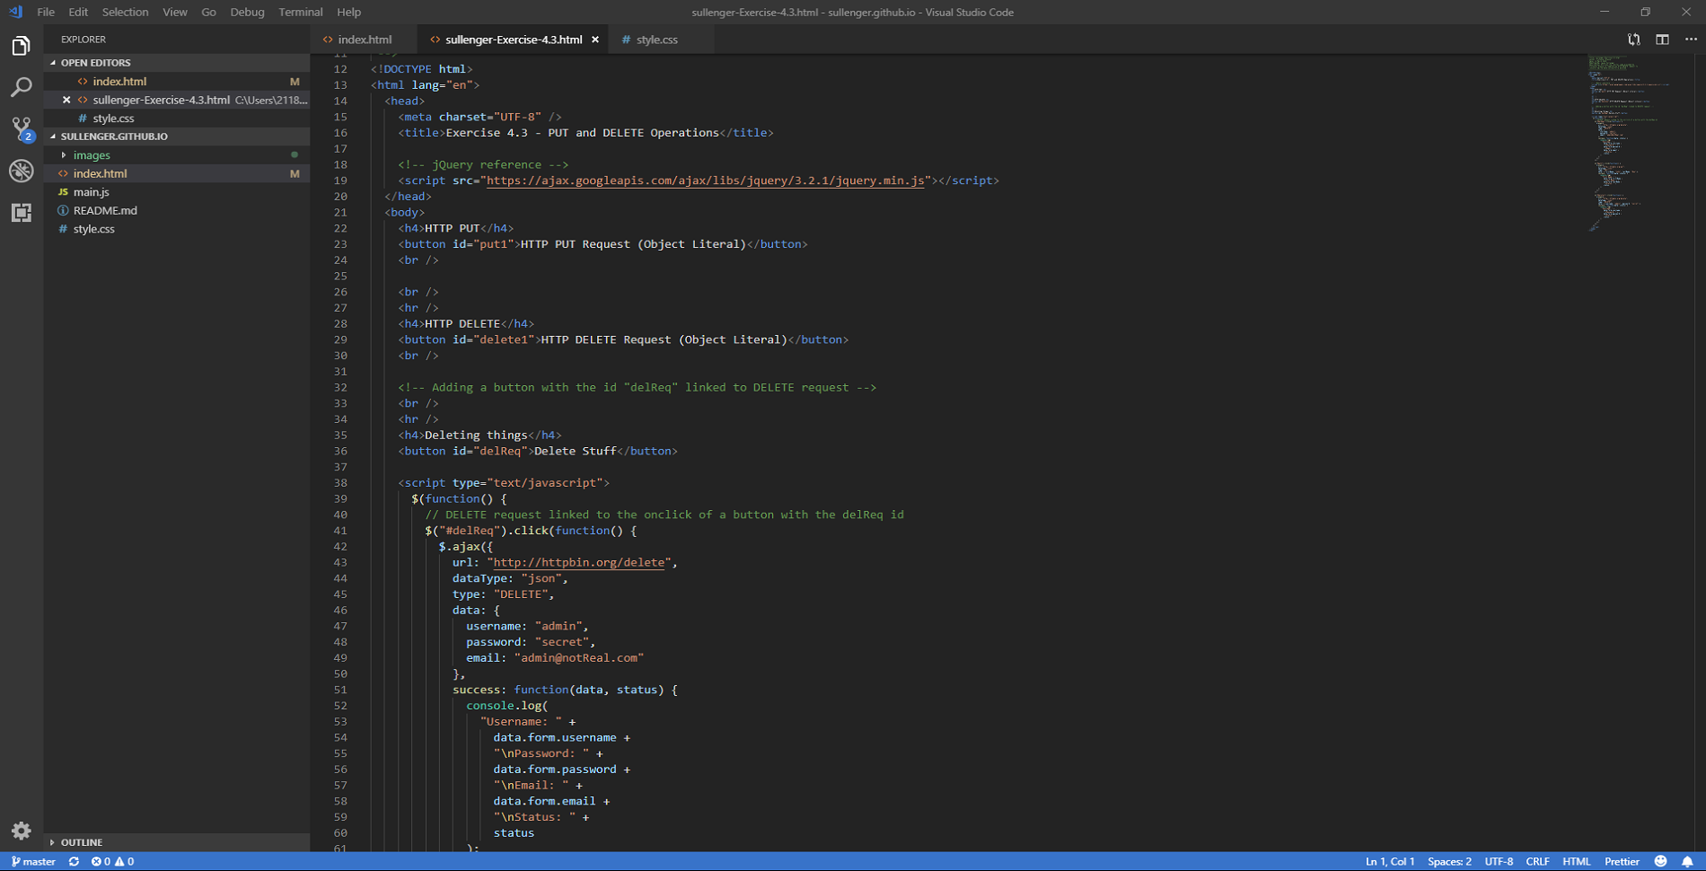Change encoding via UTF-8 status item
Screen dimensions: 1706x871
(1499, 861)
